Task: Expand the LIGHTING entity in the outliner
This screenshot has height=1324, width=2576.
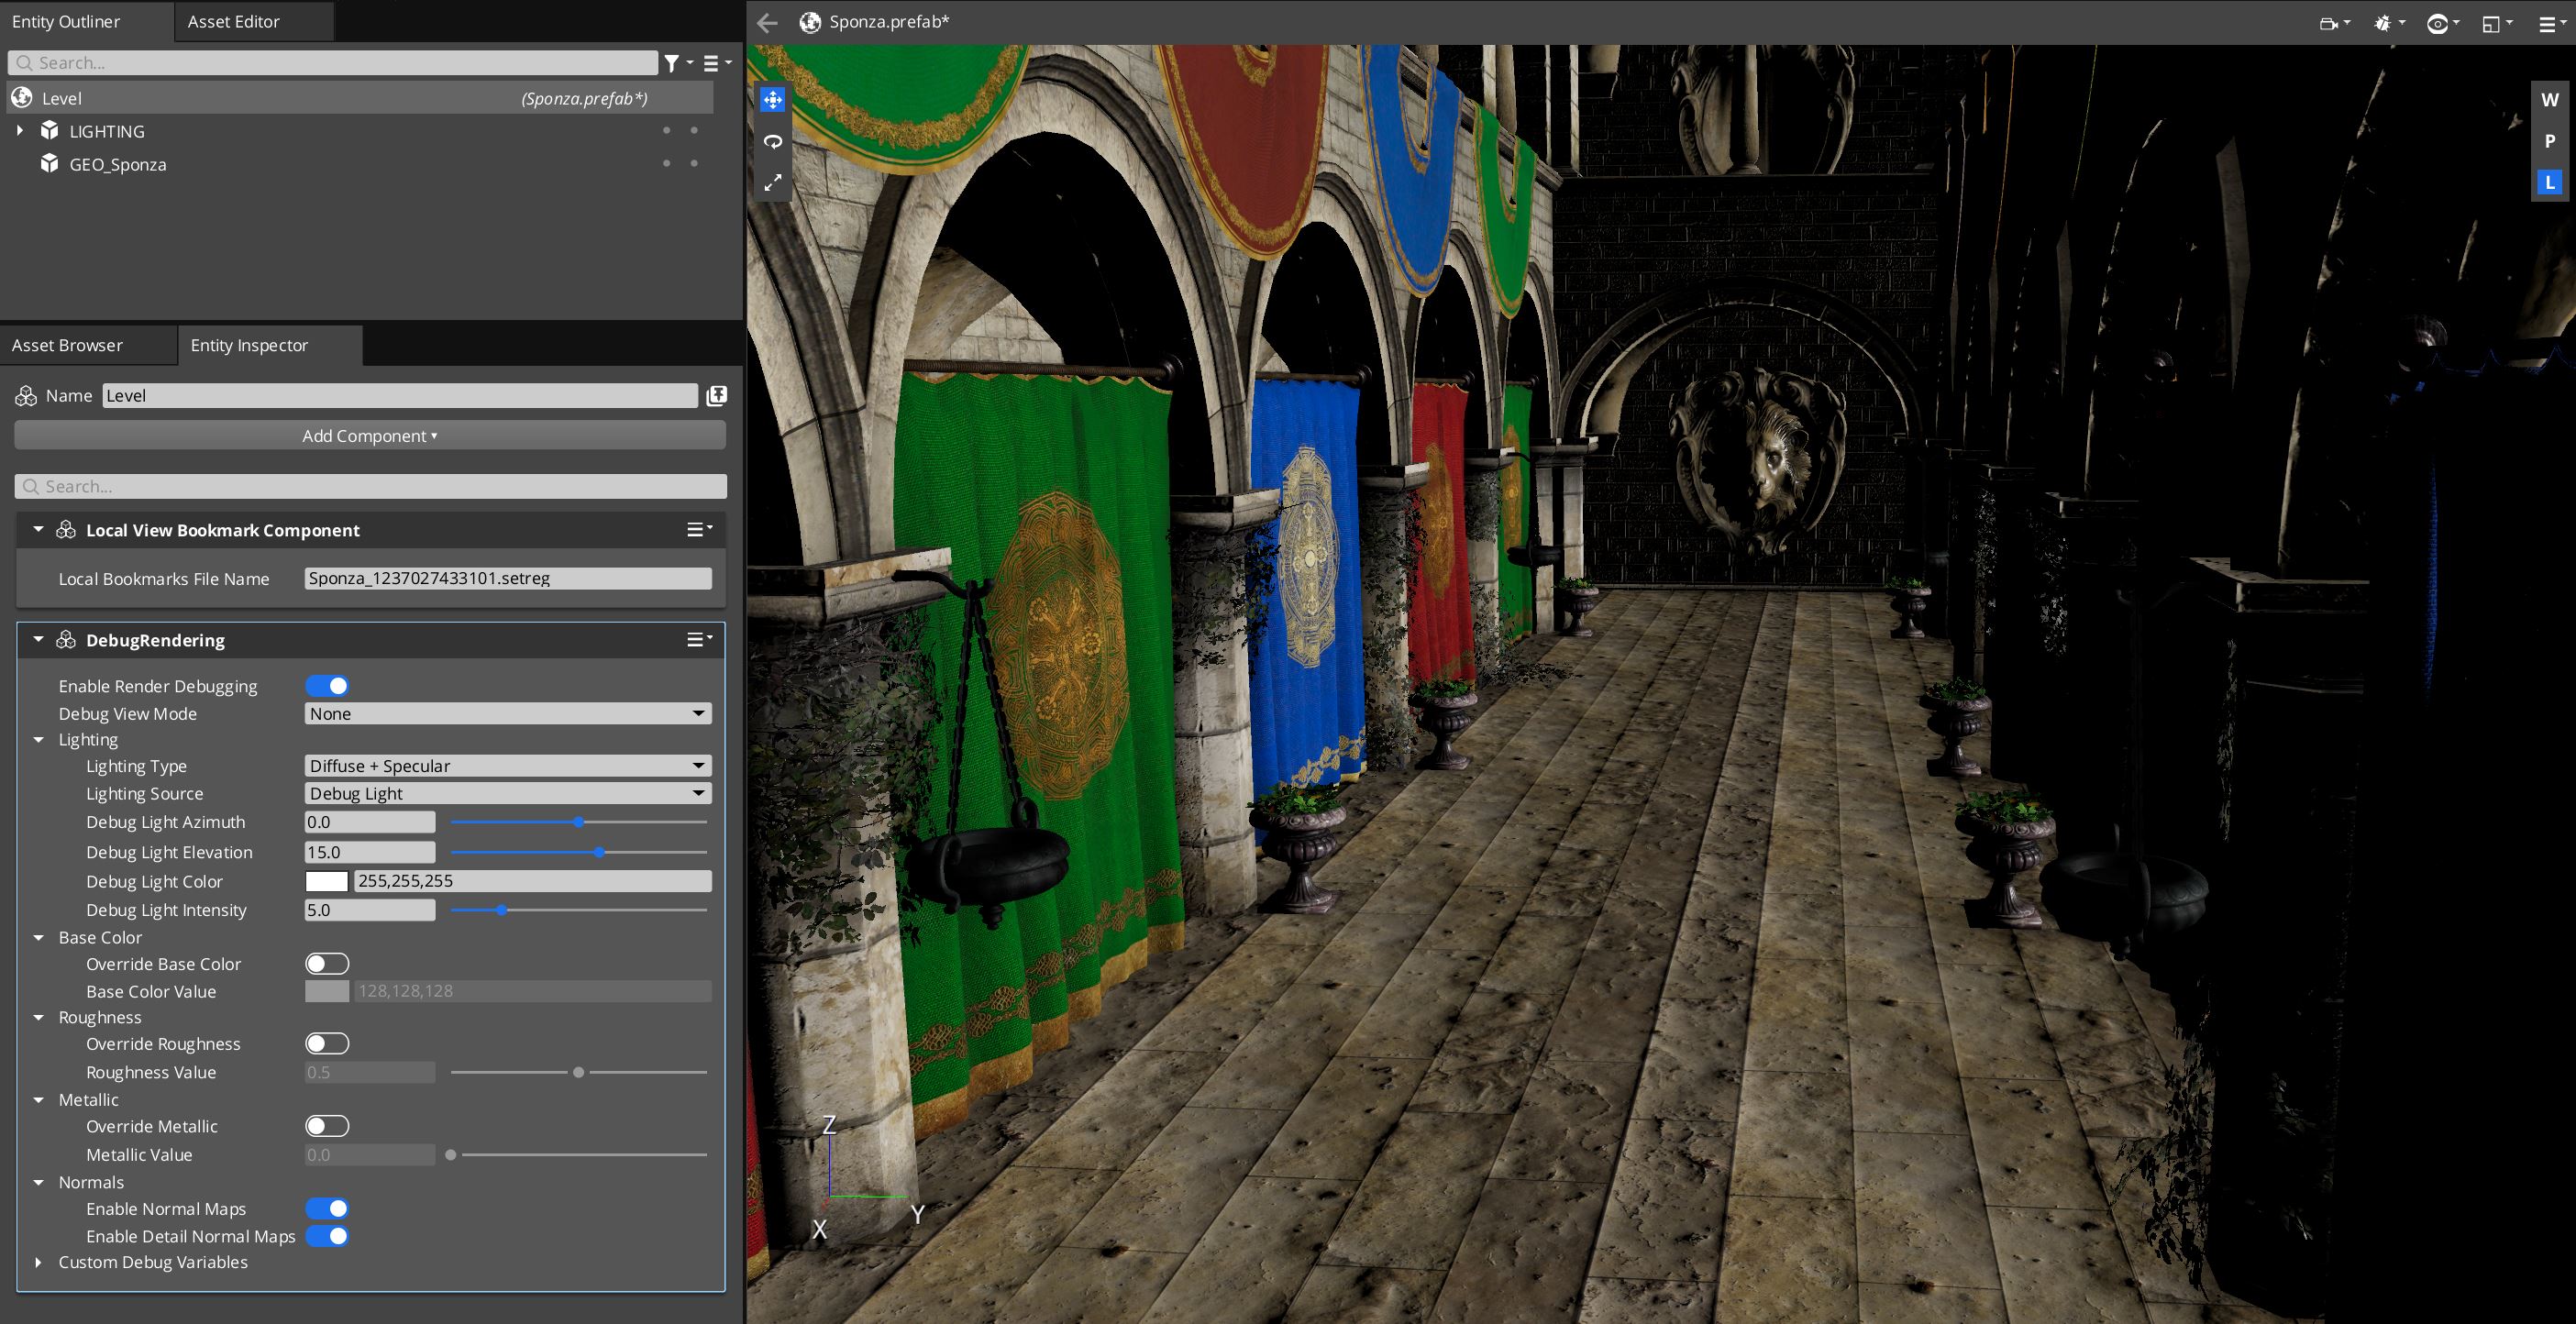Action: pos(20,131)
